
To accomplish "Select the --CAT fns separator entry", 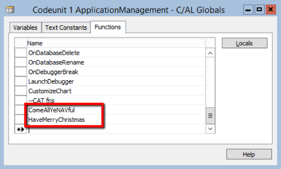I will point(116,100).
